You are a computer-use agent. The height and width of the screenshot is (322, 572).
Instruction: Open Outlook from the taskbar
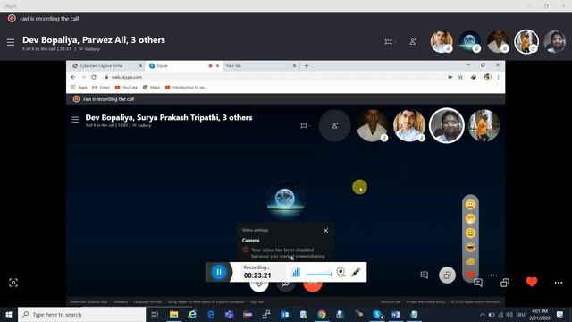284,314
